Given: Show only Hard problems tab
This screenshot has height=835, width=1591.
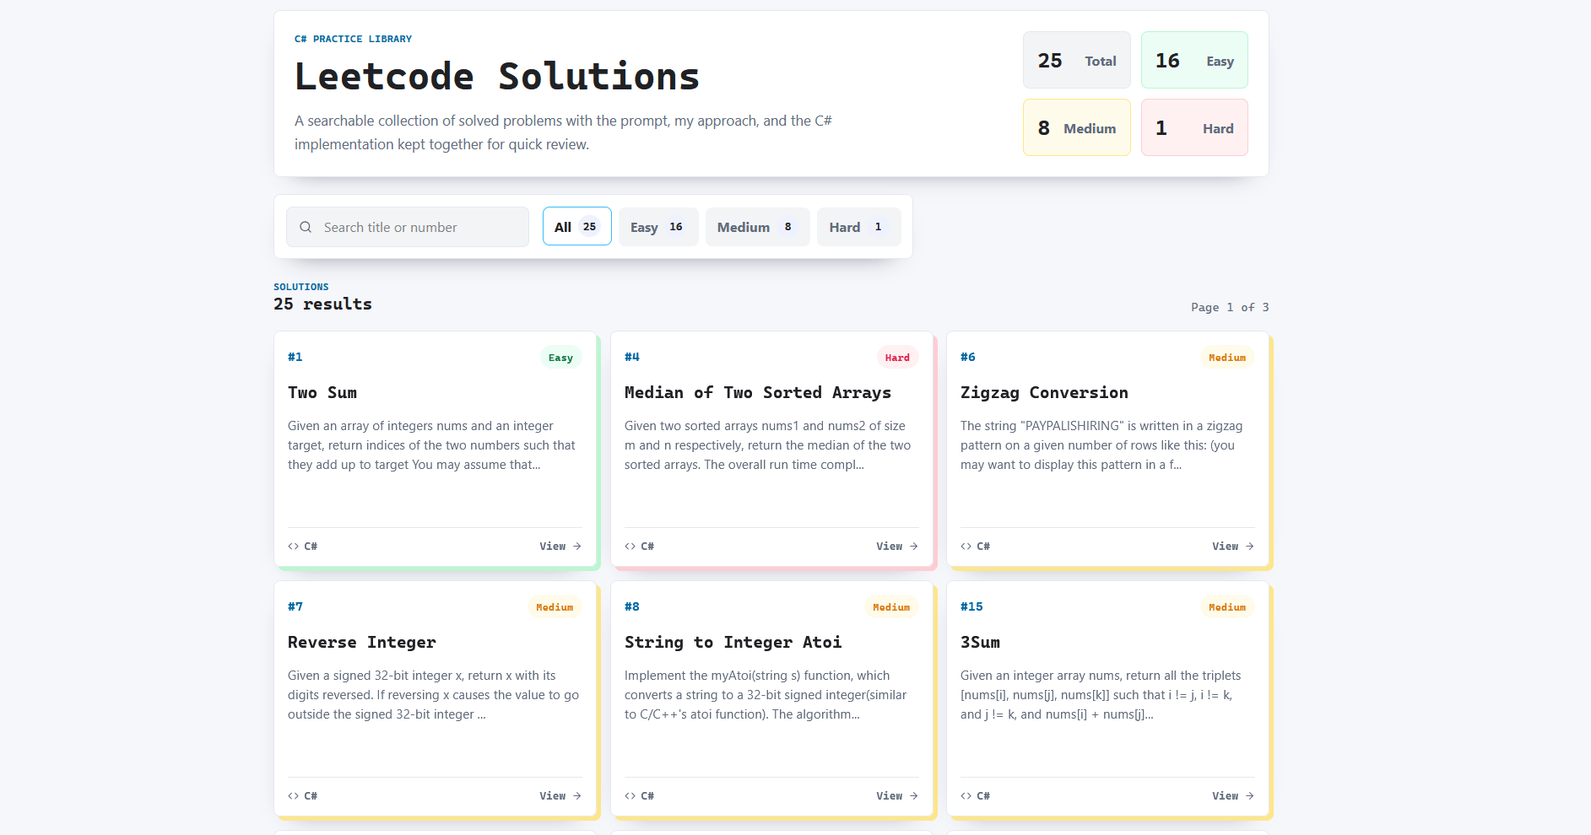Looking at the screenshot, I should (x=859, y=227).
